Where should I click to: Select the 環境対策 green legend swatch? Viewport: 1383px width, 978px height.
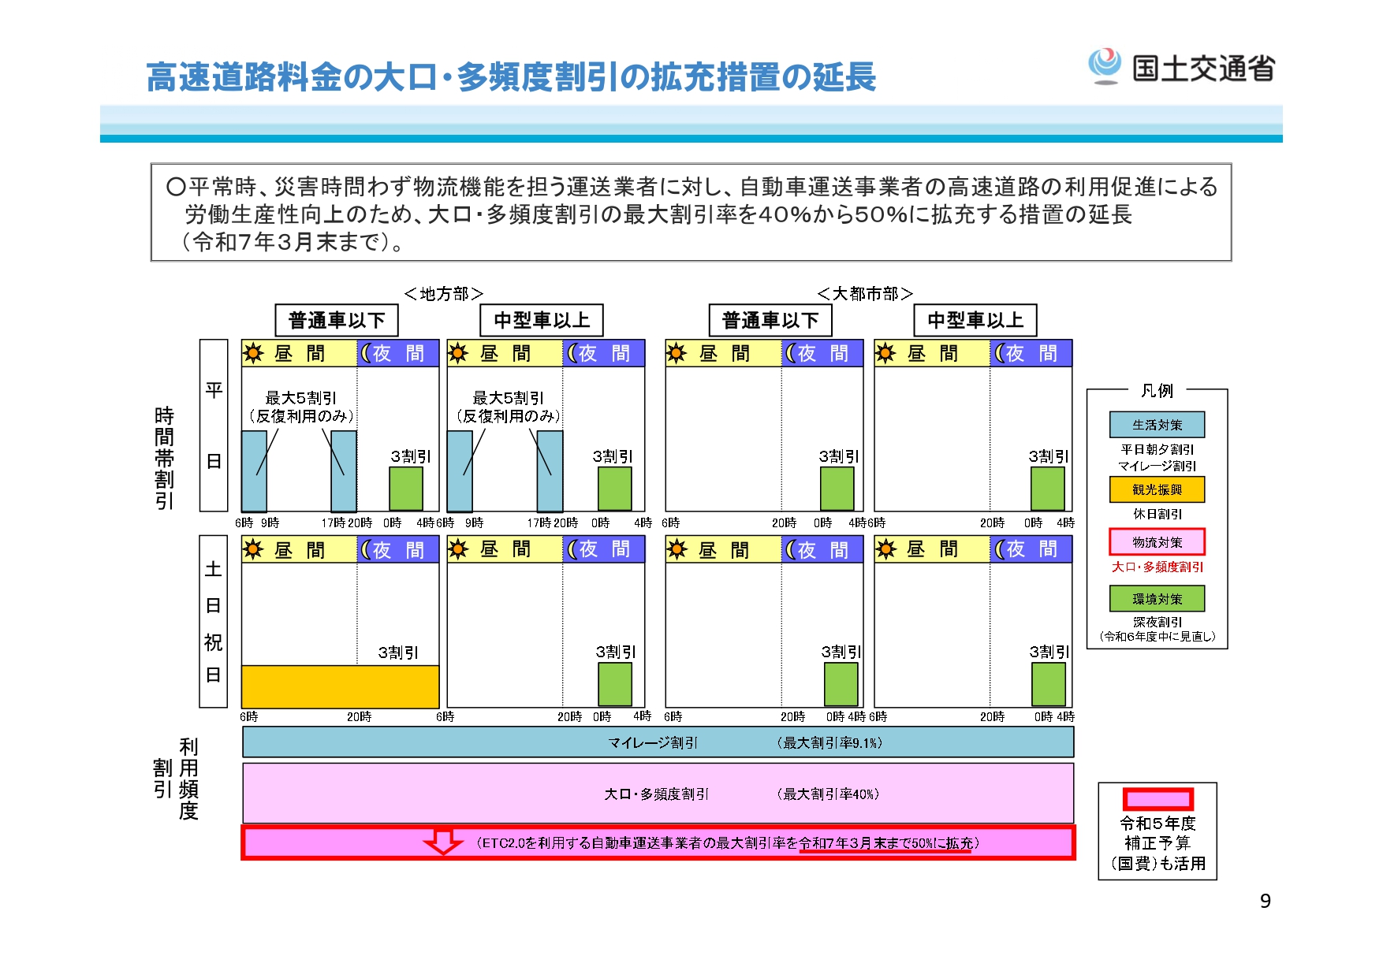pos(1157,599)
